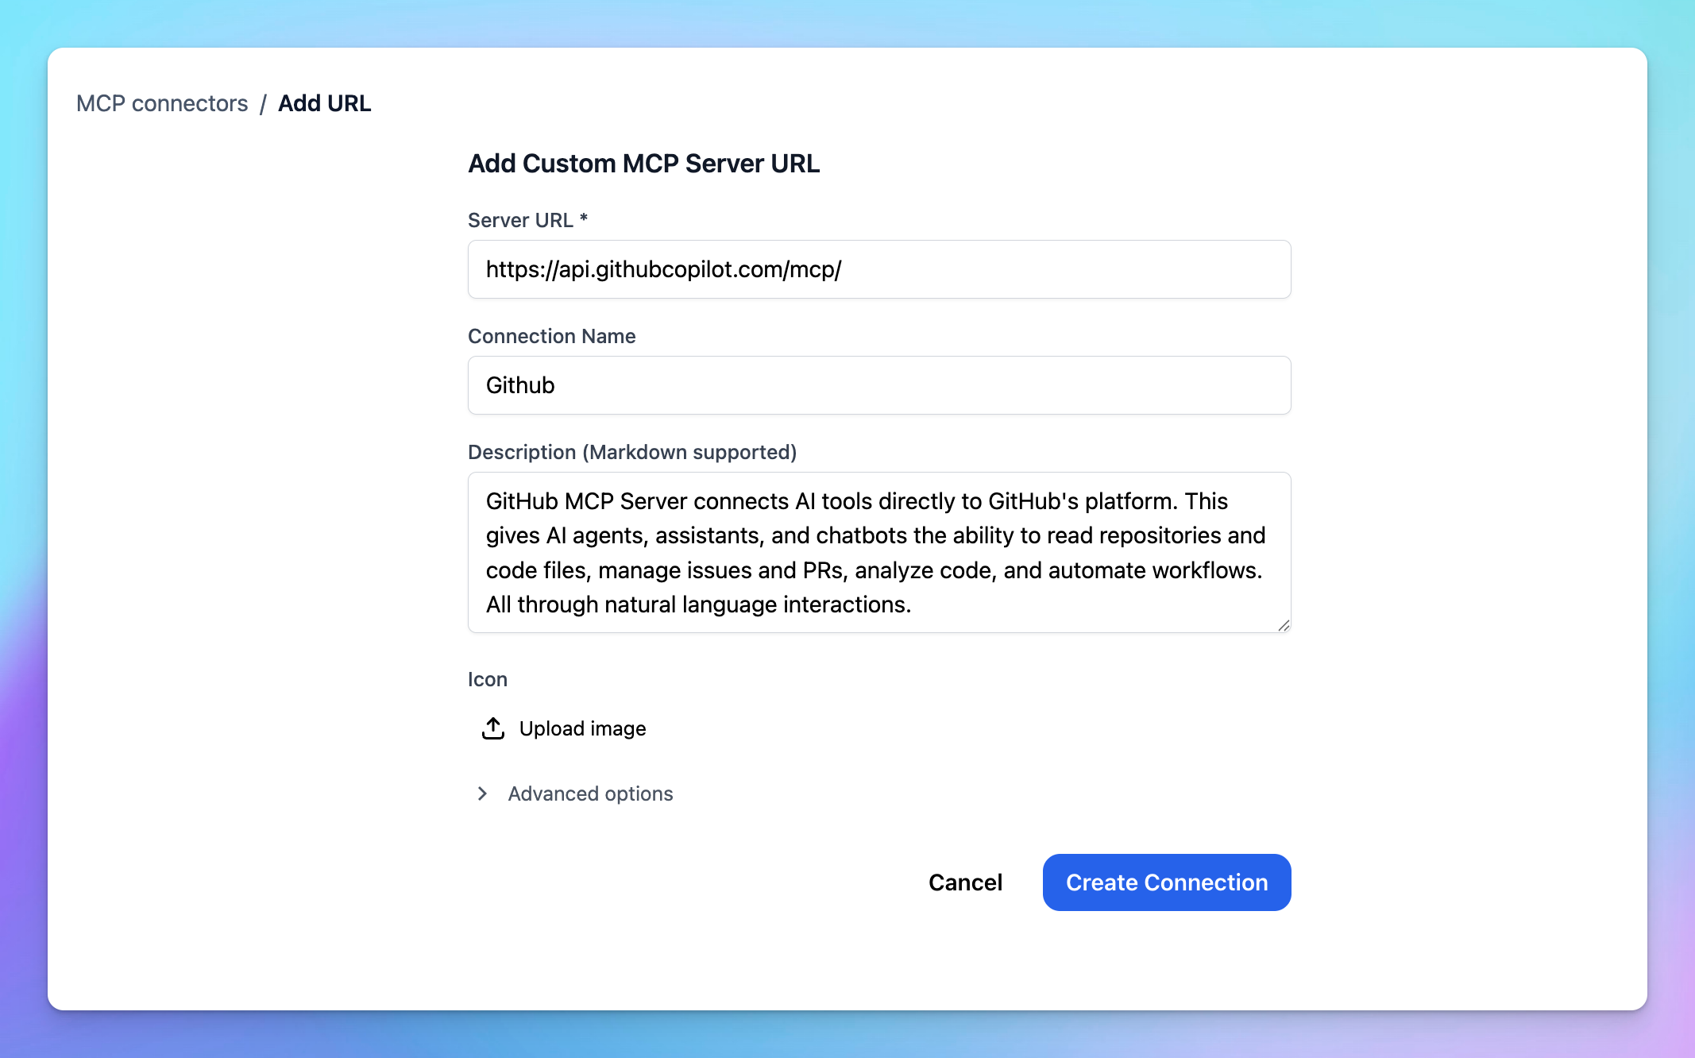Place cursor at end of githubcopilot URL

843,269
